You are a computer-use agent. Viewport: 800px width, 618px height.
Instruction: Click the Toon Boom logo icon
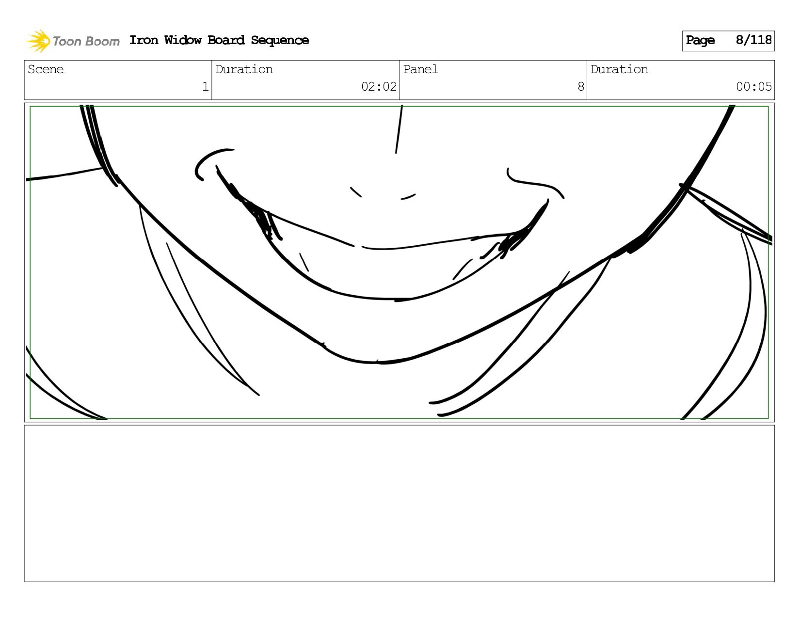click(x=38, y=41)
